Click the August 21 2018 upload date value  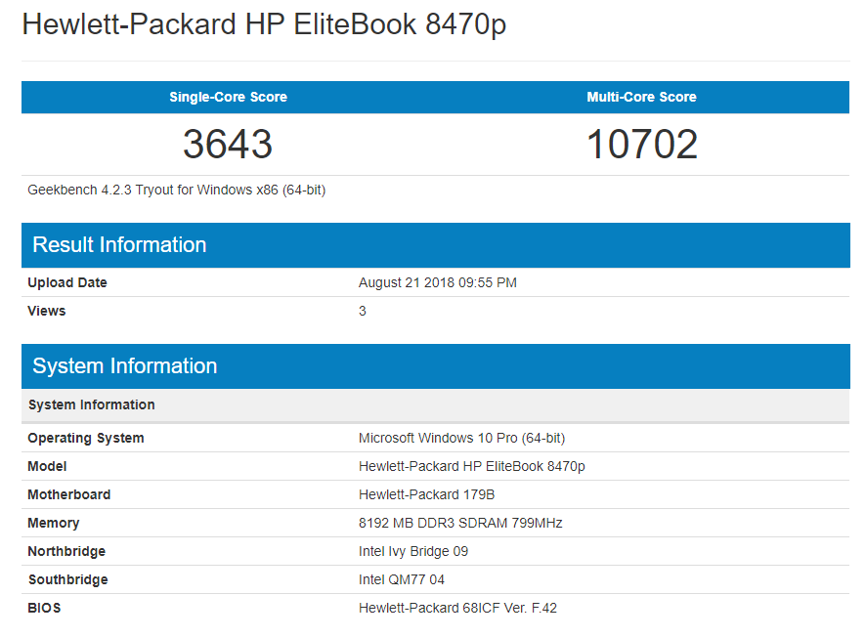pos(437,282)
